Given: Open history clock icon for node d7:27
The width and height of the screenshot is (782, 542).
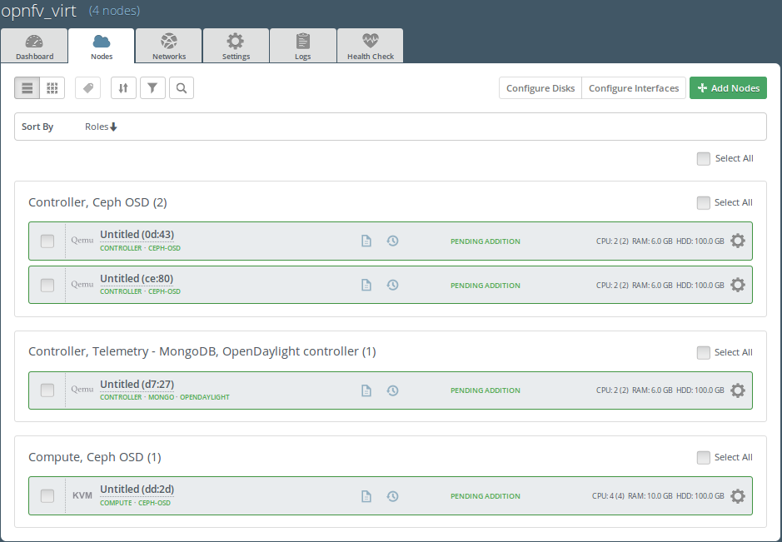Looking at the screenshot, I should click(x=392, y=390).
